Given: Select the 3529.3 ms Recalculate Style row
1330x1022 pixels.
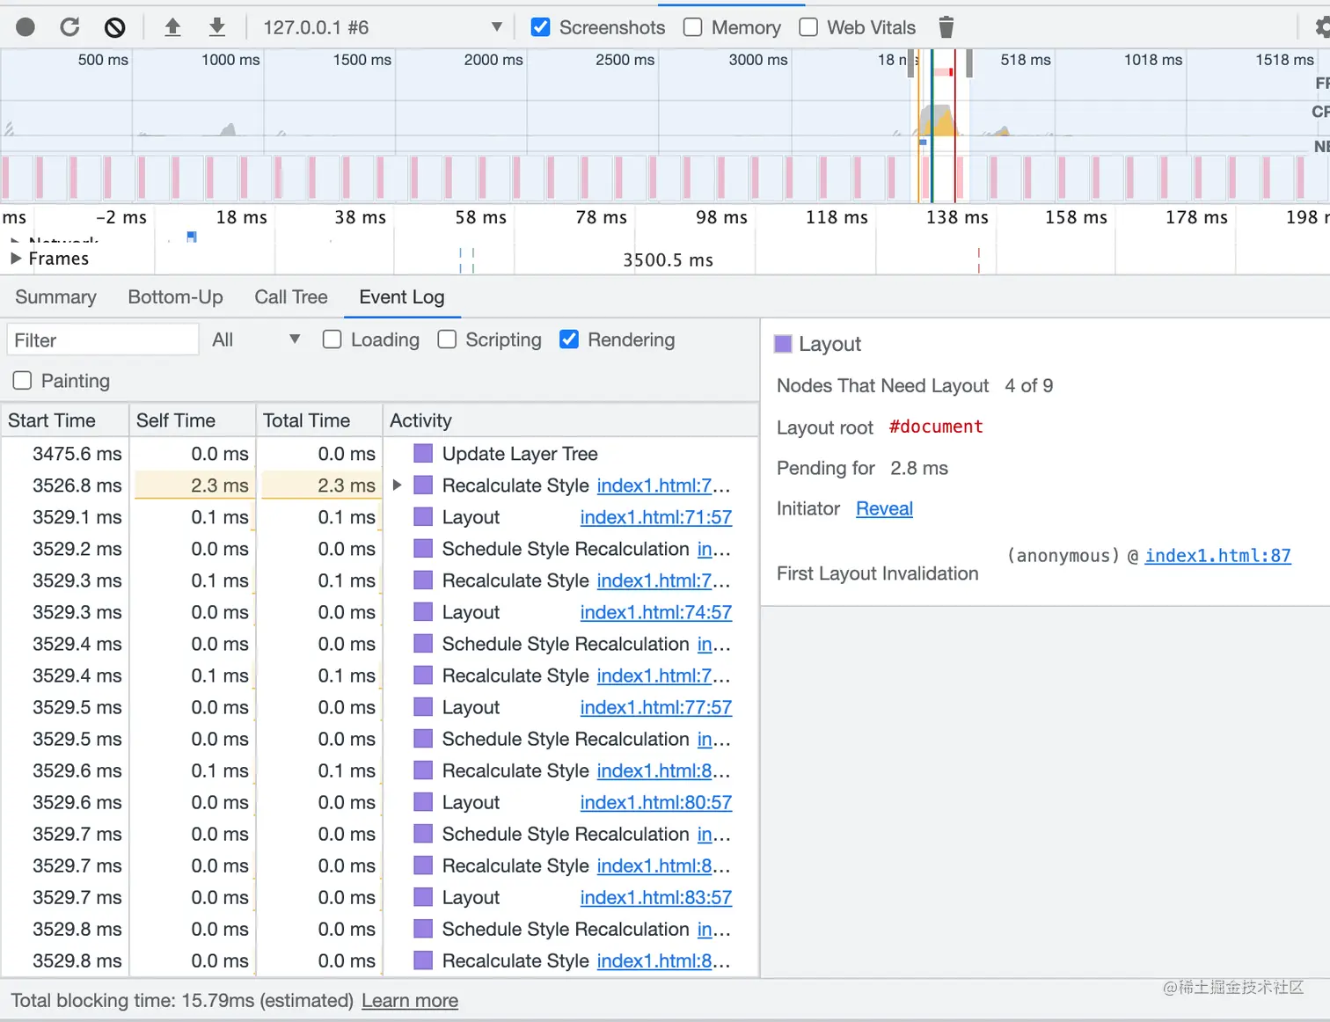Looking at the screenshot, I should click(380, 580).
